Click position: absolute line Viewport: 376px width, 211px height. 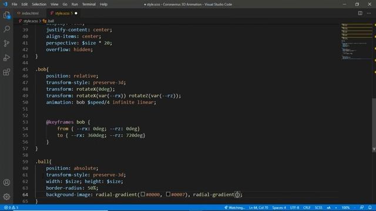coord(72,168)
